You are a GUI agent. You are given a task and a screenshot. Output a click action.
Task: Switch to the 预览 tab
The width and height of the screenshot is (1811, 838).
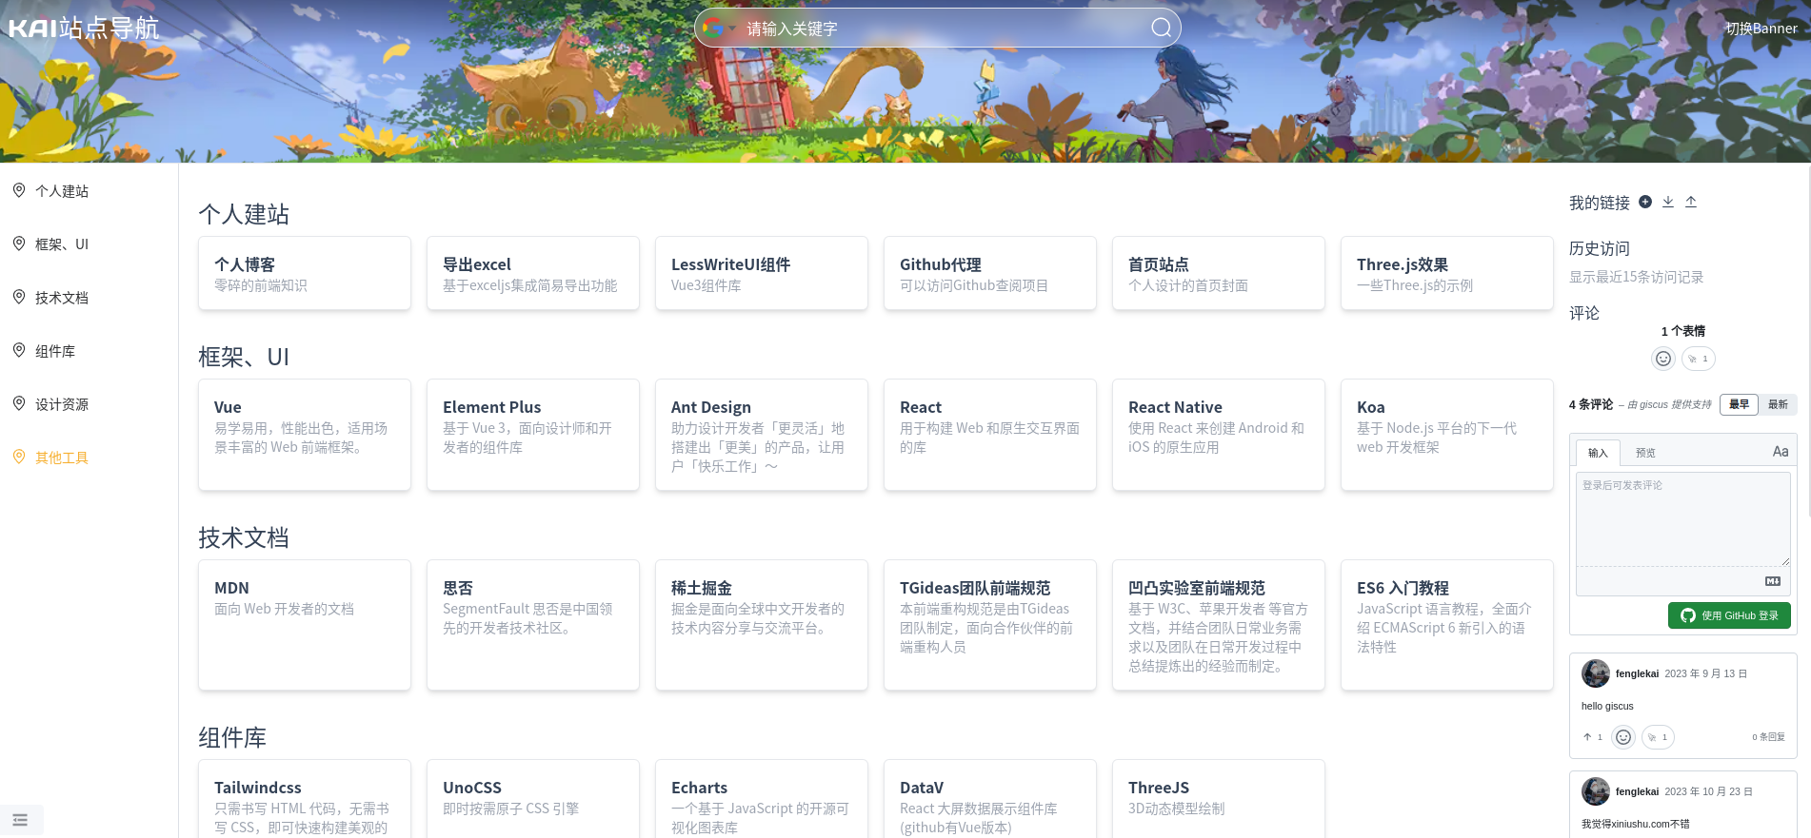(1645, 453)
